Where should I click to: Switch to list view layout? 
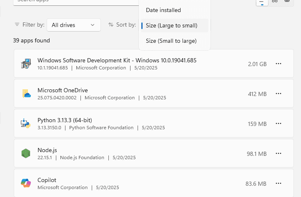262,2
